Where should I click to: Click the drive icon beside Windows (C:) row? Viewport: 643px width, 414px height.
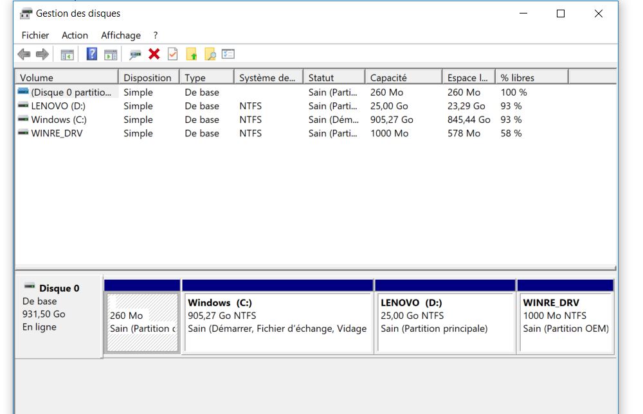23,120
